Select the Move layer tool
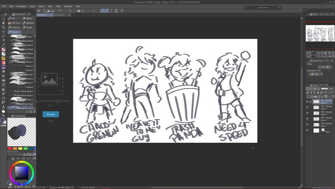This screenshot has width=335, height=189. pyautogui.click(x=3, y=32)
